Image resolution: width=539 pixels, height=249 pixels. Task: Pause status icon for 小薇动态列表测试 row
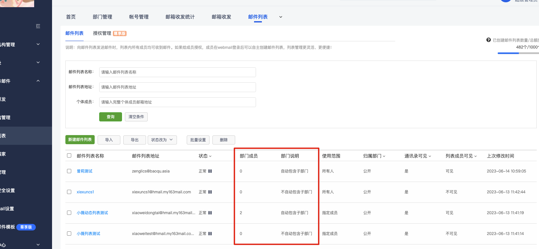(x=210, y=213)
